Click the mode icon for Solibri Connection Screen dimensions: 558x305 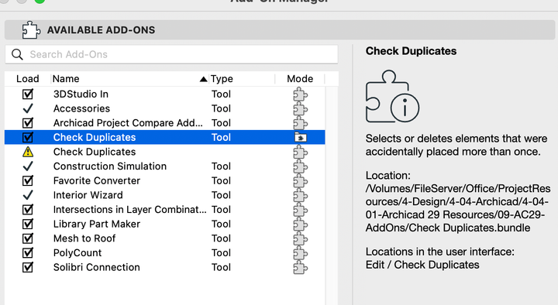301,267
